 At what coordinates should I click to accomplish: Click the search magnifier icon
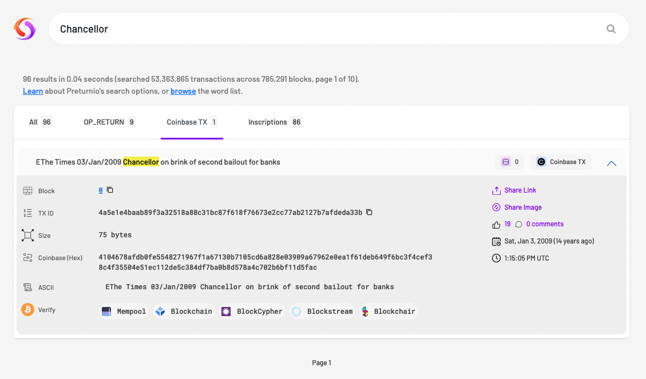611,29
